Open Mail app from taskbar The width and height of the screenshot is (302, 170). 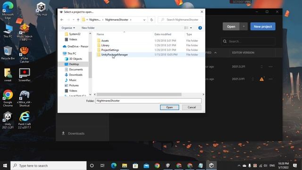pyautogui.click(x=146, y=166)
